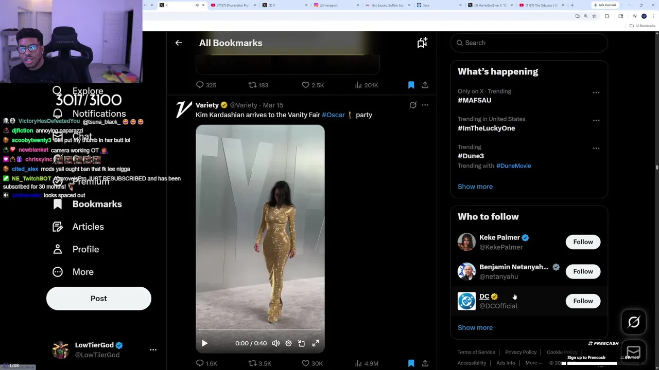Follow Keke Palmer

point(583,242)
